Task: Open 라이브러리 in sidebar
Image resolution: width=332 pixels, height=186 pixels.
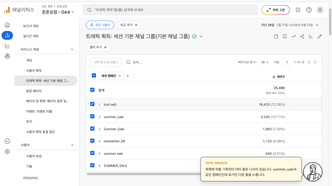Action: (x=30, y=178)
